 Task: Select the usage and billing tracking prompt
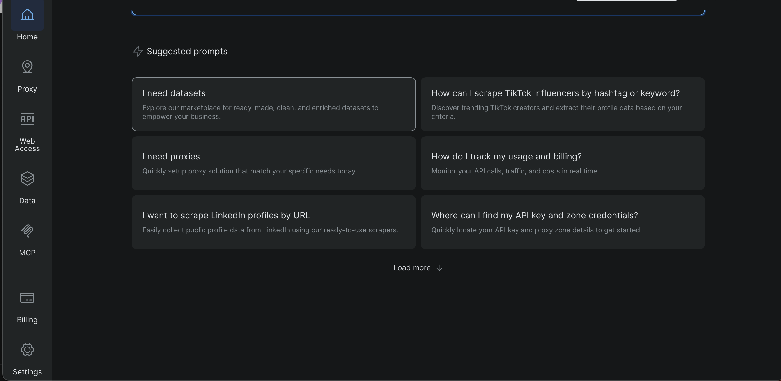click(563, 163)
